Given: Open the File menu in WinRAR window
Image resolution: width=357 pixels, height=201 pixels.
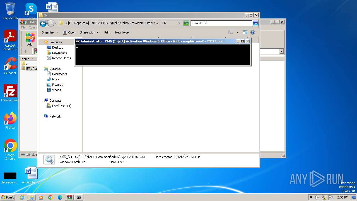Looking at the screenshot, I should point(23,27).
